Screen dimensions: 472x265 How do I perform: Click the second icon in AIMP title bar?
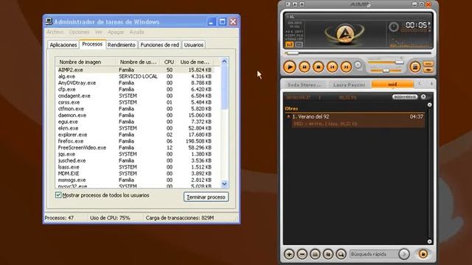coord(295,4)
